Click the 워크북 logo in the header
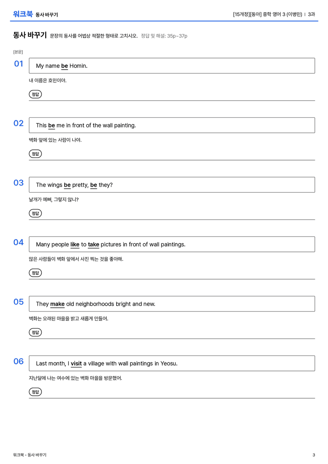 coord(23,14)
